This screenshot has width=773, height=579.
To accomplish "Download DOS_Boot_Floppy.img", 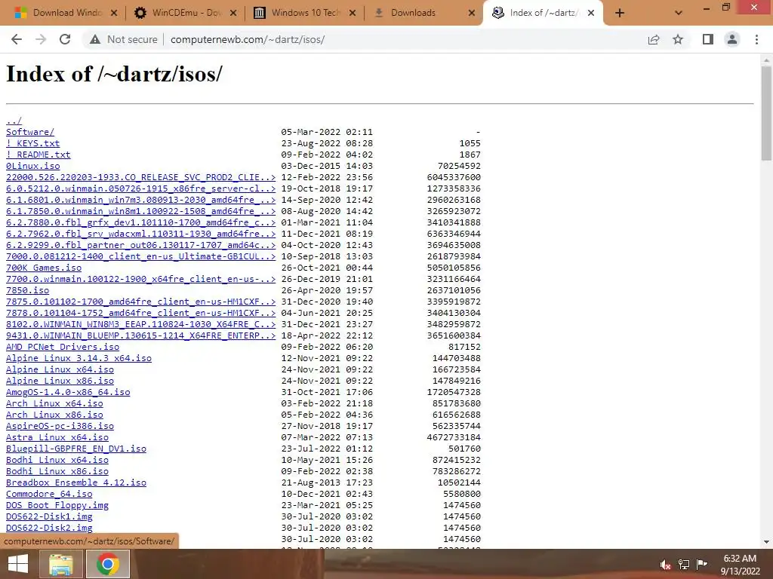I will [57, 506].
